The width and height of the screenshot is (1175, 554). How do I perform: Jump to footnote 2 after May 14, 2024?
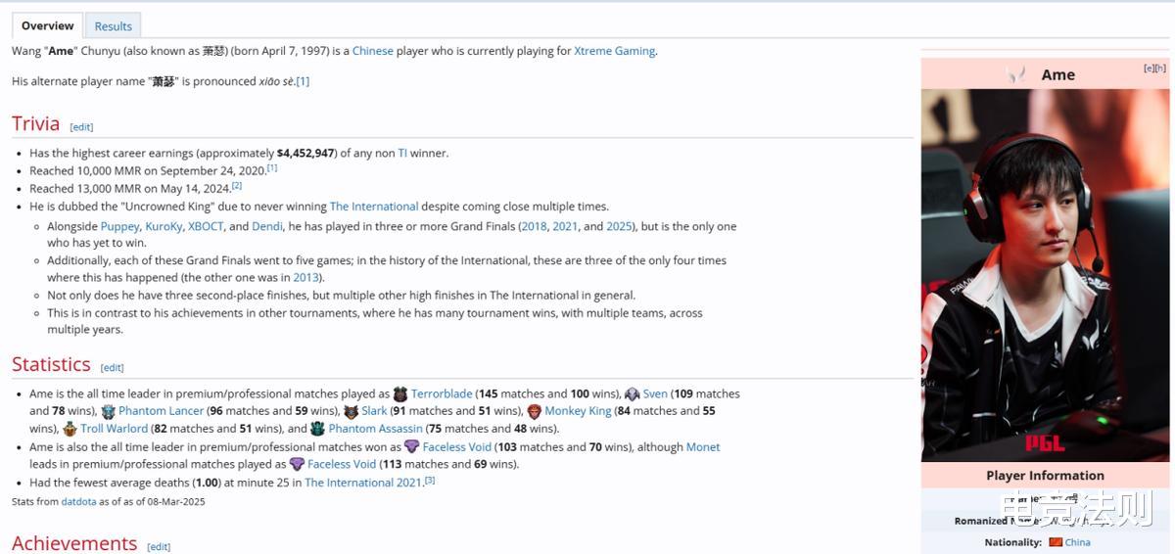(x=237, y=186)
